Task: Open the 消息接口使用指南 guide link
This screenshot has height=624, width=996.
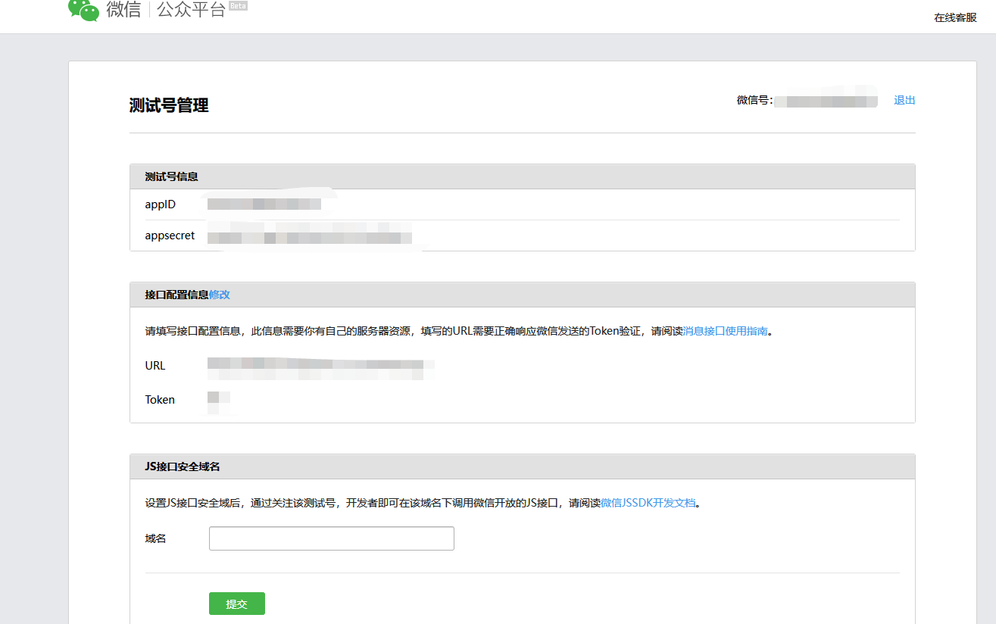Action: (x=725, y=331)
